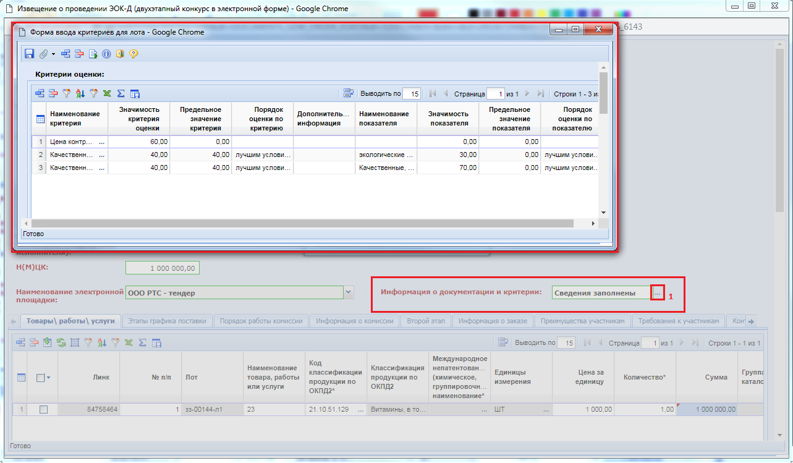Click the Выводить по field showing 15 in criteria grid

click(x=412, y=94)
